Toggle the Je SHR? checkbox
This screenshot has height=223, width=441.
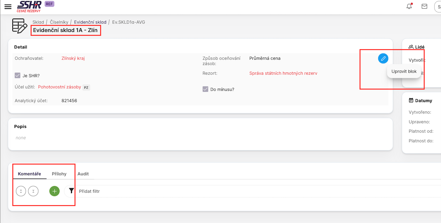[x=18, y=75]
